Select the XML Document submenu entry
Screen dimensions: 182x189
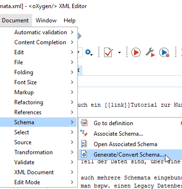click(39, 172)
